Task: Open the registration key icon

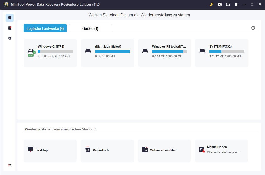Action: 211,4
